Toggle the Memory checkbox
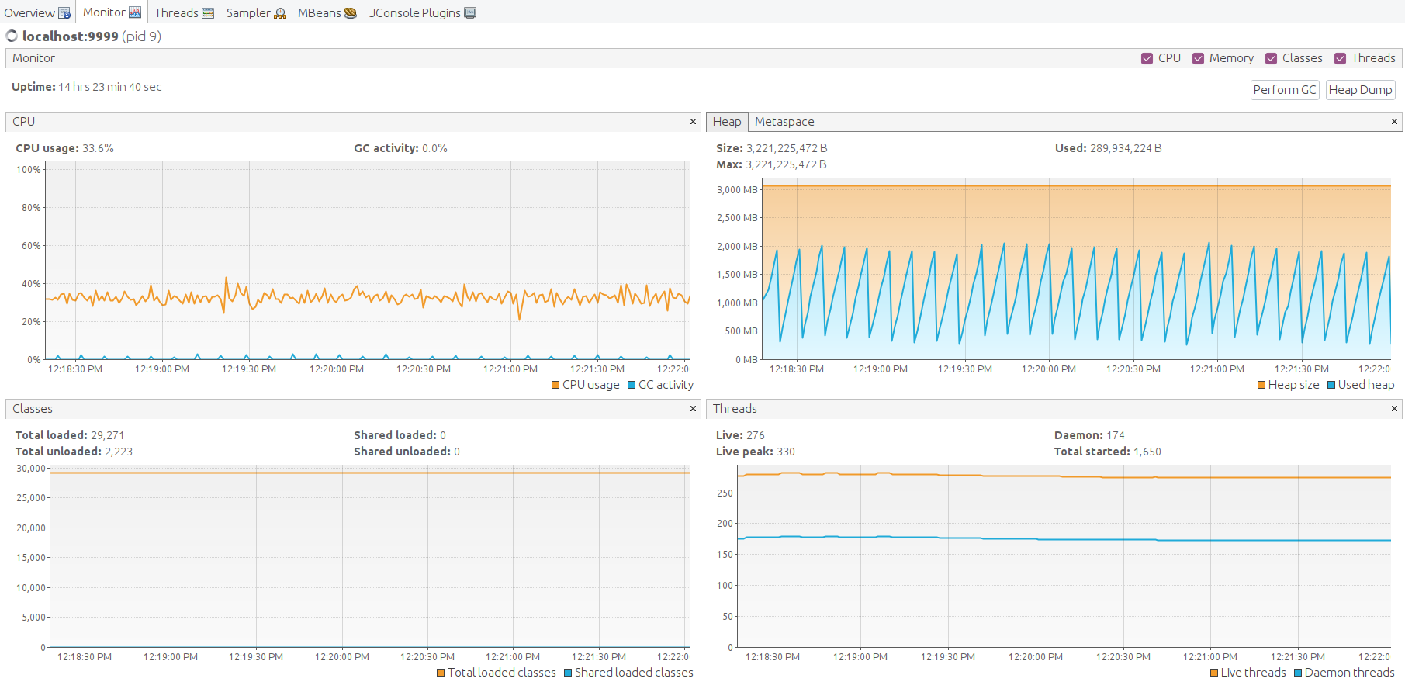 click(x=1198, y=59)
